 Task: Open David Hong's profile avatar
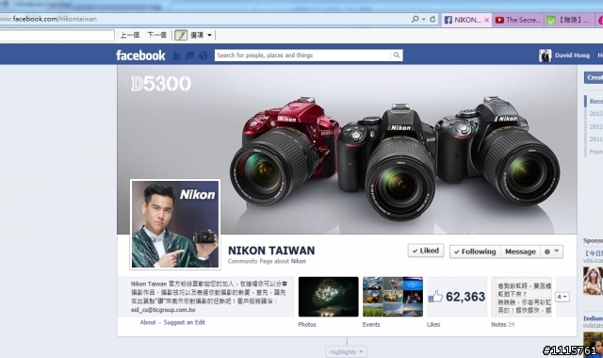(545, 56)
